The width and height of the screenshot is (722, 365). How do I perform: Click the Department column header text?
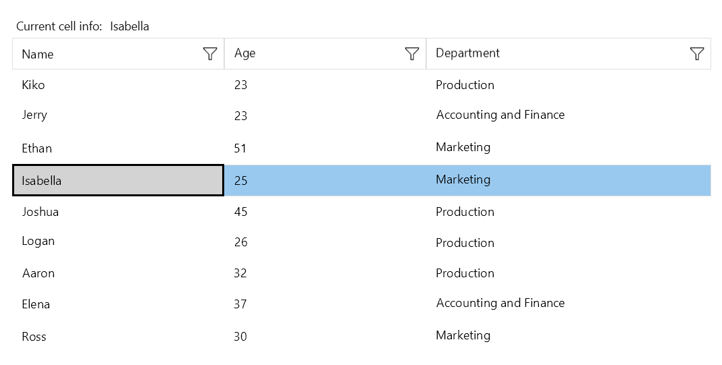pyautogui.click(x=467, y=53)
